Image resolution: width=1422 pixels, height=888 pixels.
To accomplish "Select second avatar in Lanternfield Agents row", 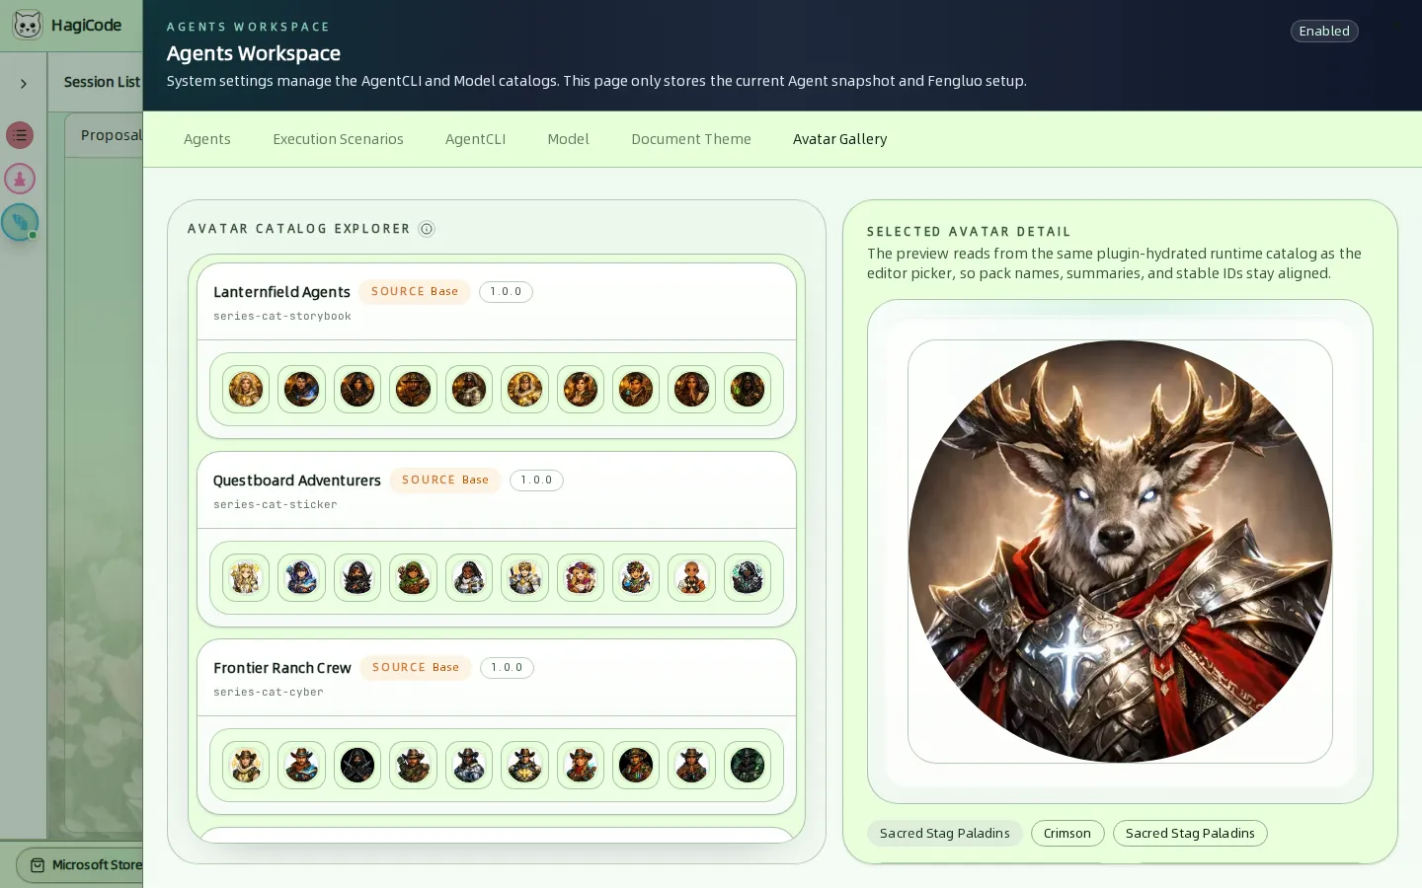I will 301,390.
